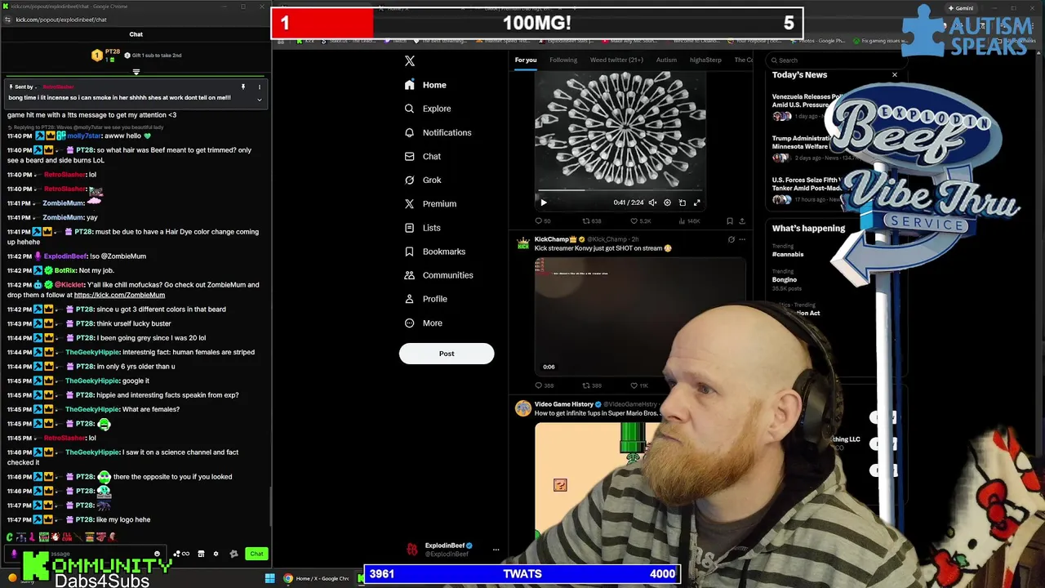Repost the KickChamp post
Viewport: 1045px width, 588px height.
coord(591,385)
